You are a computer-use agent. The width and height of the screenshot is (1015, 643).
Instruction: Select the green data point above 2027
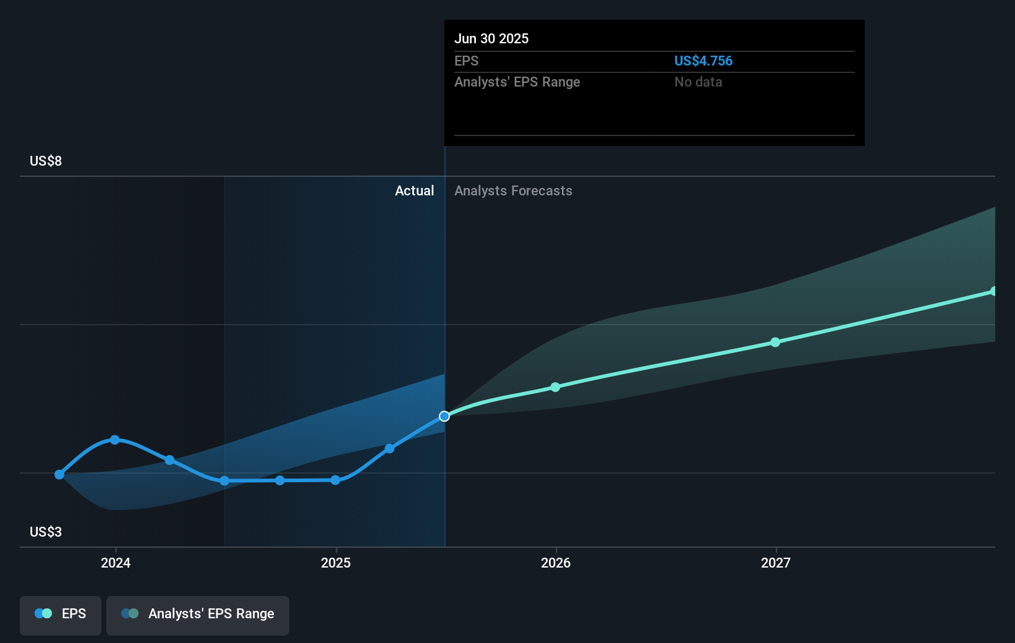pyautogui.click(x=775, y=343)
